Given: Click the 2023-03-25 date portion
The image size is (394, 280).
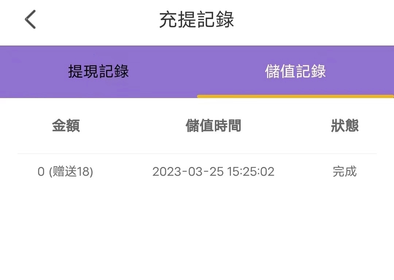Looking at the screenshot, I should [188, 171].
